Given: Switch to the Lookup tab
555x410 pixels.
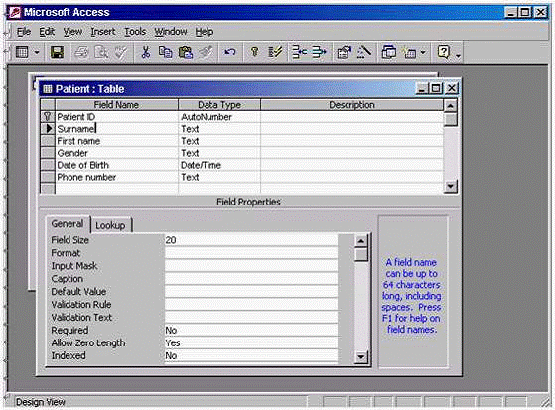Looking at the screenshot, I should pyautogui.click(x=110, y=225).
